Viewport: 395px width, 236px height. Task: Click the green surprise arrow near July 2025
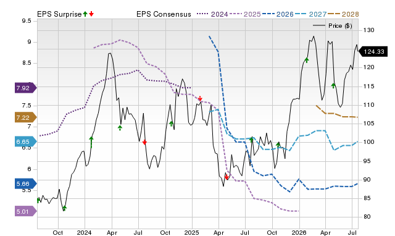coord(251,140)
